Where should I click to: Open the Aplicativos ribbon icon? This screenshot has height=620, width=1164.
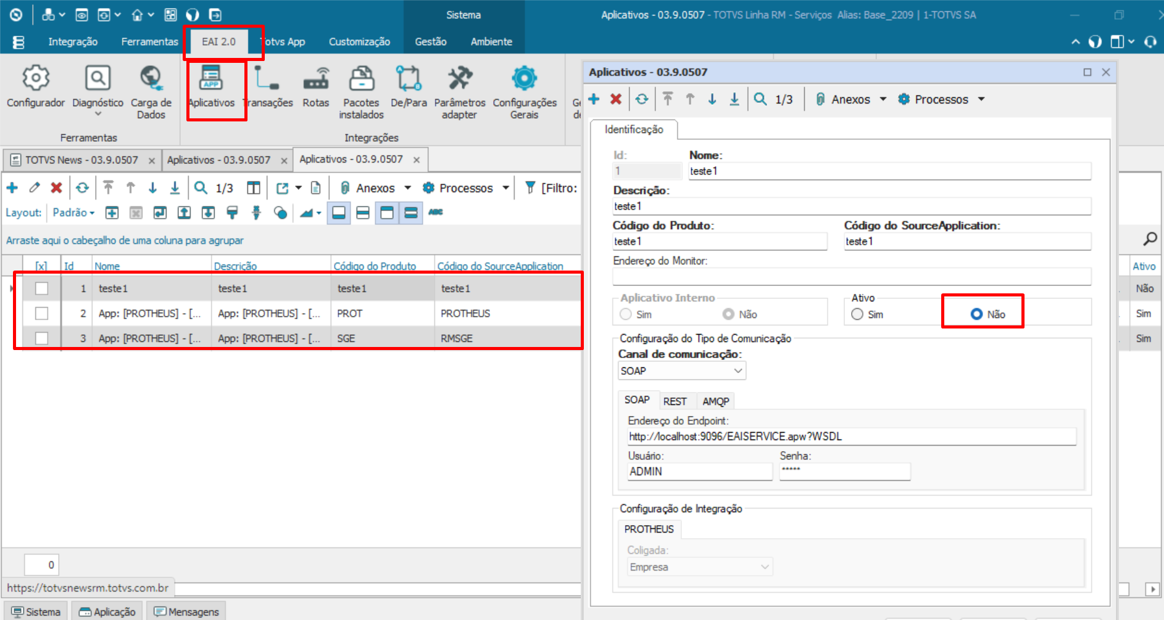(211, 88)
